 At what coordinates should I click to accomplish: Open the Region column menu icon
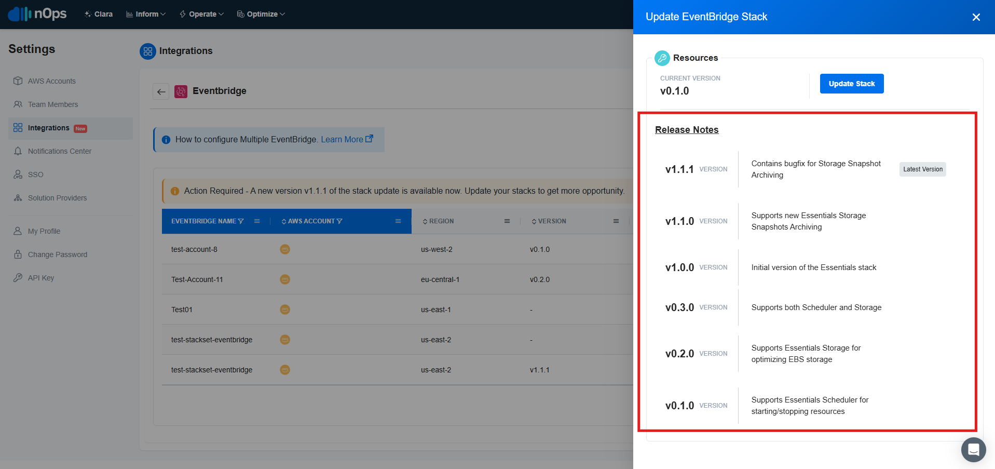[x=507, y=221]
